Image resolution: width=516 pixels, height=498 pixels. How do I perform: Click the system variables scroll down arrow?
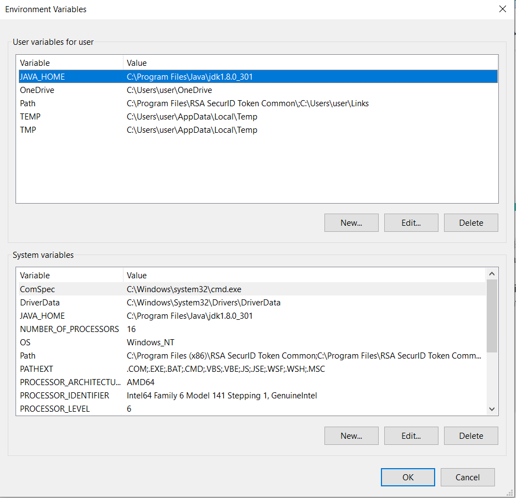pyautogui.click(x=492, y=409)
